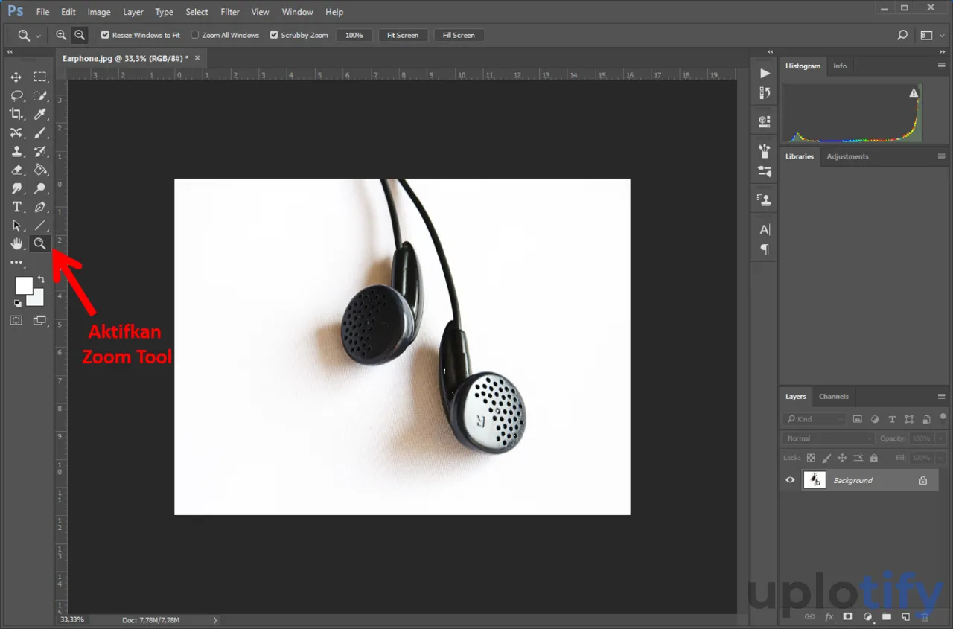Choose the Hand tool
The width and height of the screenshot is (953, 629).
pos(16,244)
